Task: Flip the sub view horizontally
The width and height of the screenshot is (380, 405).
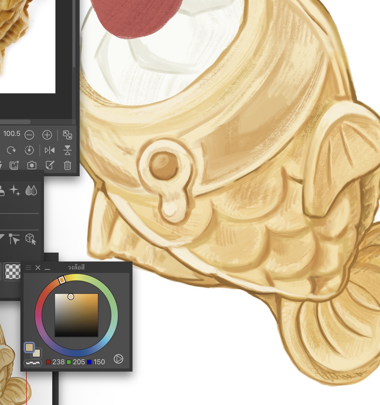Action: (50, 150)
